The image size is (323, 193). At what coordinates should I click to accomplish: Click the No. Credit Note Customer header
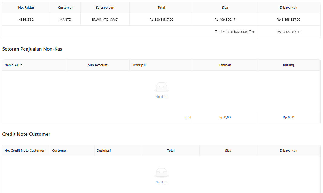click(x=24, y=151)
